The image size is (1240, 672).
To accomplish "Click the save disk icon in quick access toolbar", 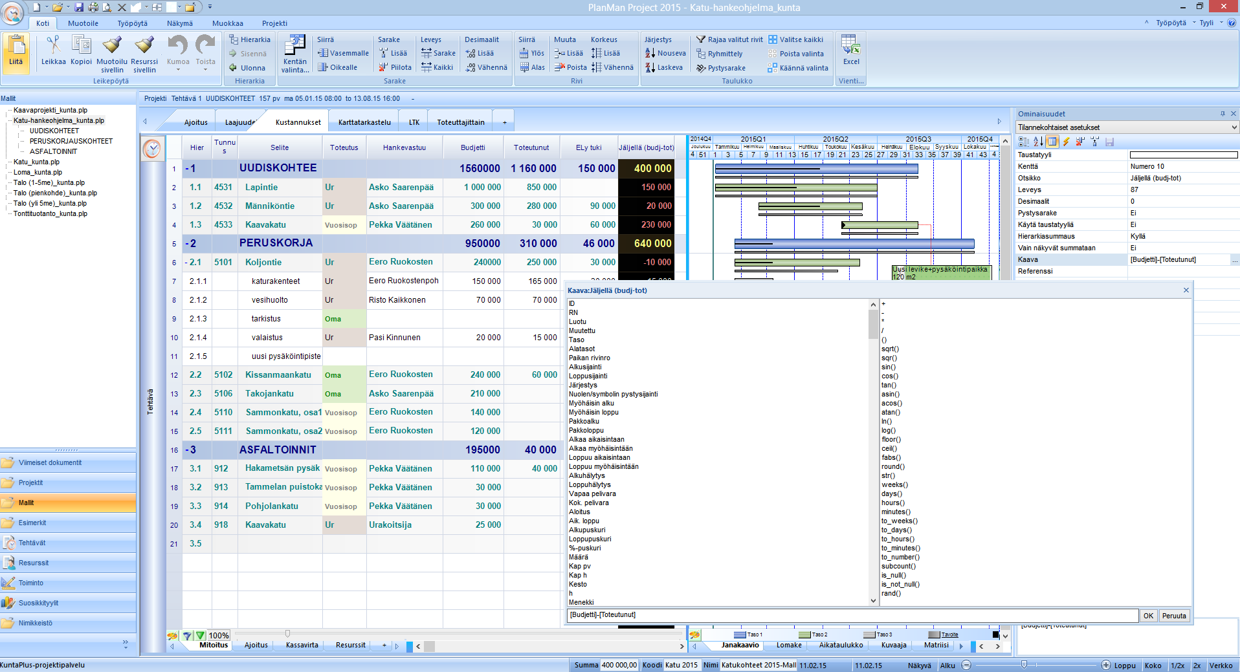I will pyautogui.click(x=79, y=7).
